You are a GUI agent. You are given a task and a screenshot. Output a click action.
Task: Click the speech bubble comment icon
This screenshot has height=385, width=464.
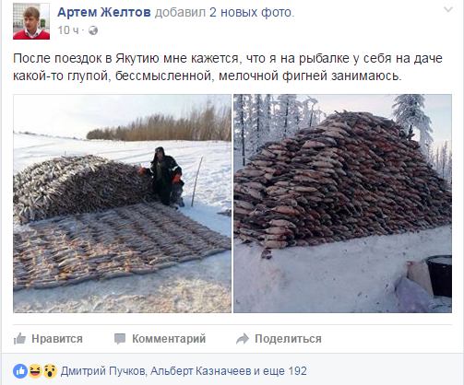tap(120, 339)
